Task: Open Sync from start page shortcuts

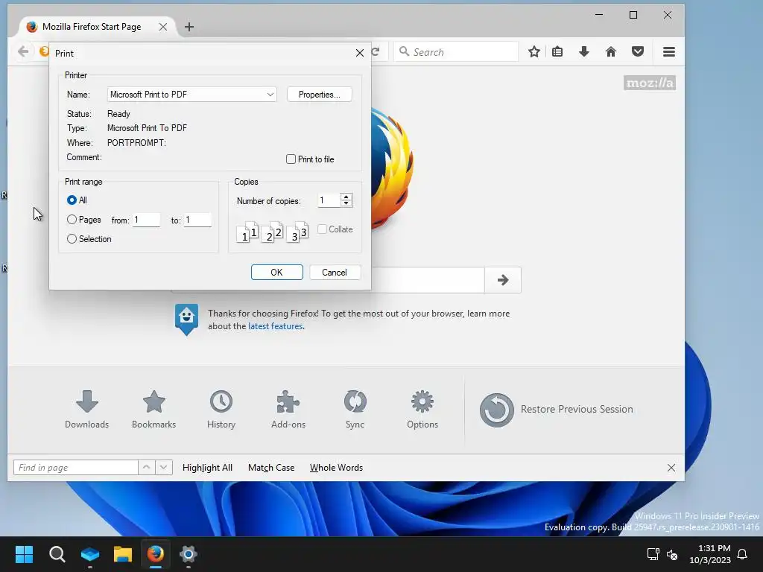Action: [x=355, y=409]
